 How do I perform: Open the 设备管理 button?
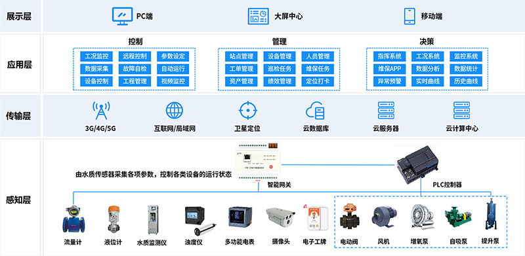tap(280, 56)
